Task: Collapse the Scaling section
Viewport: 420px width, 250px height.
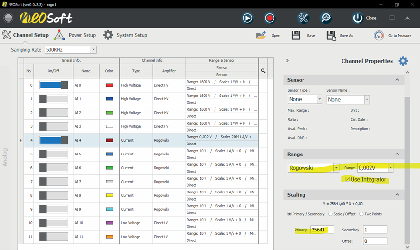Action: point(397,194)
